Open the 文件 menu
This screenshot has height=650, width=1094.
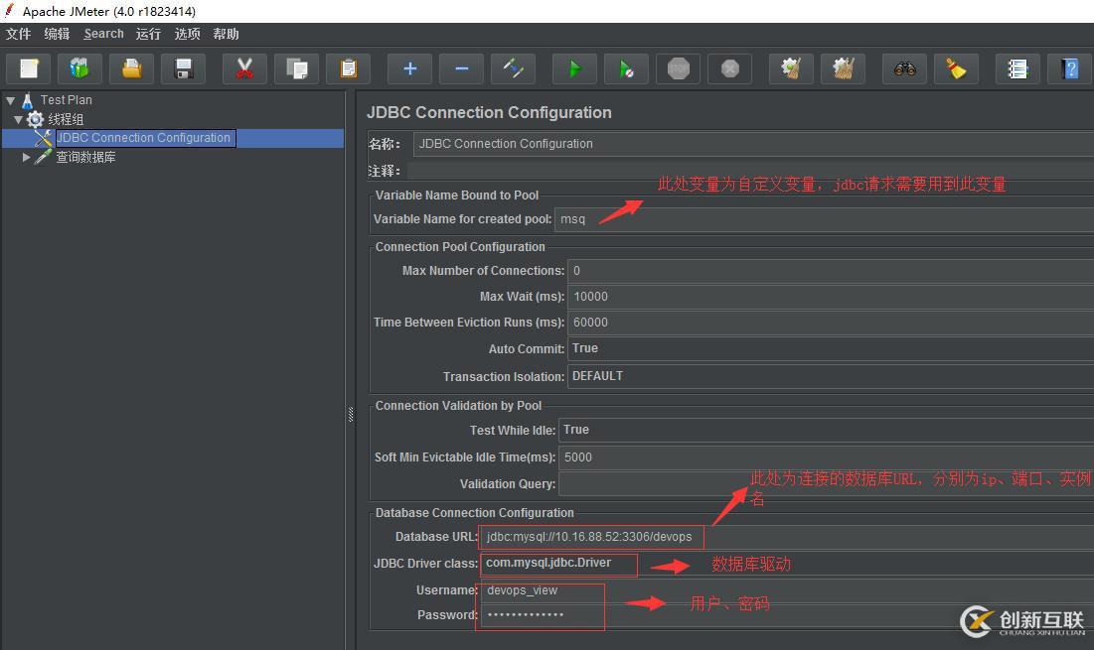[x=18, y=34]
